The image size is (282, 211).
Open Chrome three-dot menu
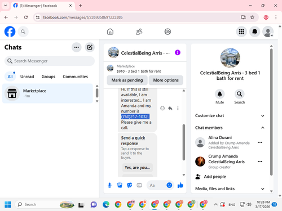276,17
